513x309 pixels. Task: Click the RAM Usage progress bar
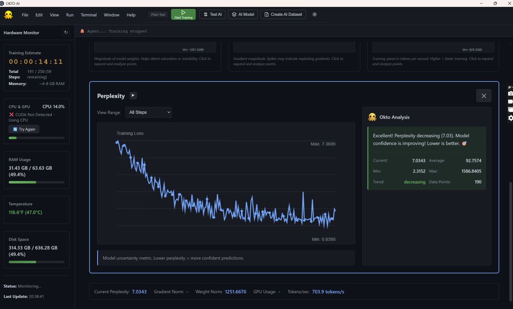click(36, 182)
